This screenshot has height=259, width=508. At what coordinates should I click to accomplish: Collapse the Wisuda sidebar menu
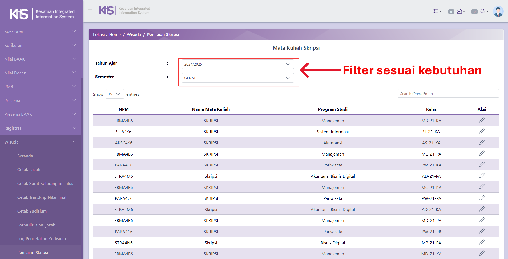tap(40, 142)
